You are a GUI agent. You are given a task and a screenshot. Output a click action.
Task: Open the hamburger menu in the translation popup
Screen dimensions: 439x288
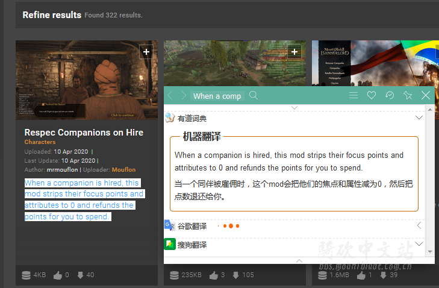click(x=353, y=95)
